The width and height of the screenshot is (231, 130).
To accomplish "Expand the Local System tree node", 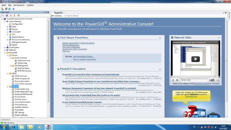I will tap(5, 47).
